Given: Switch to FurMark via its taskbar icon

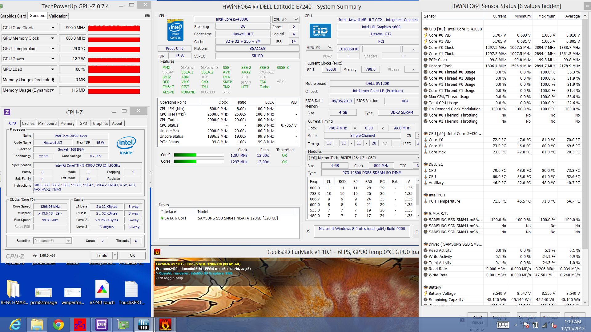Looking at the screenshot, I should point(165,325).
